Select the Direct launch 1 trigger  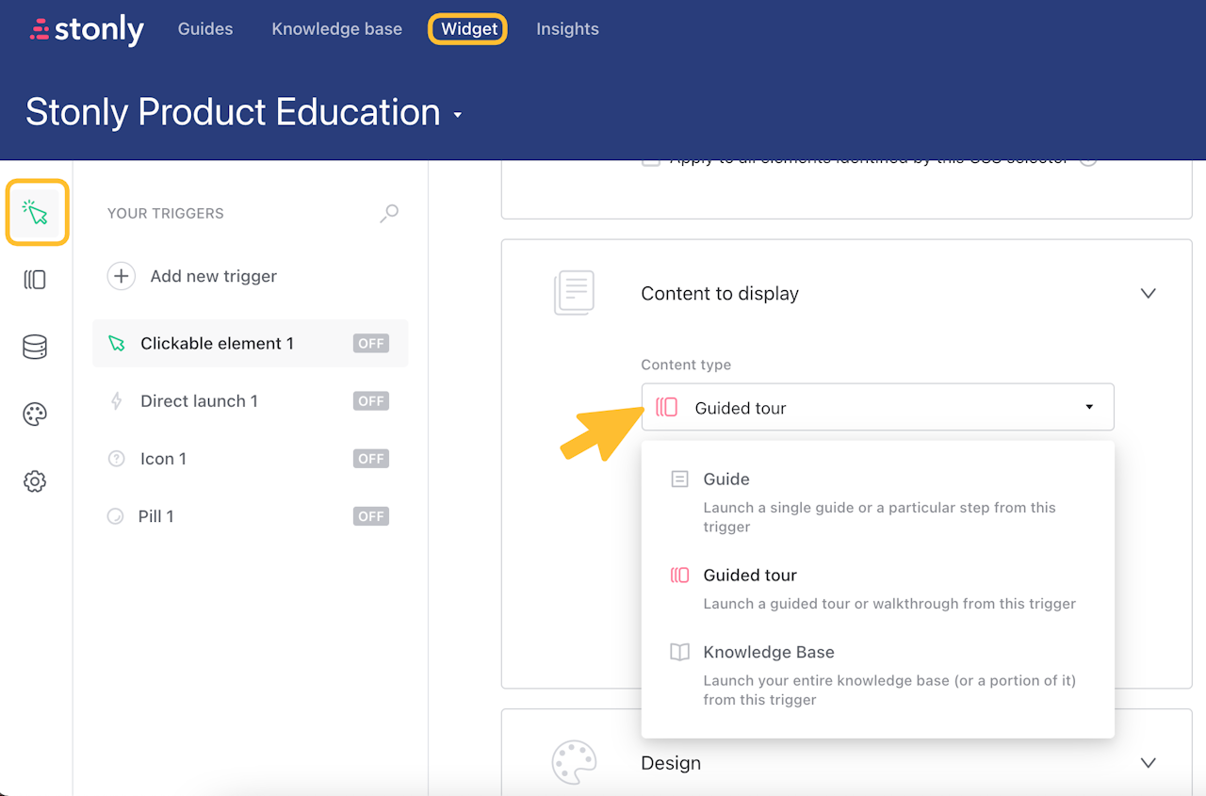click(x=251, y=401)
